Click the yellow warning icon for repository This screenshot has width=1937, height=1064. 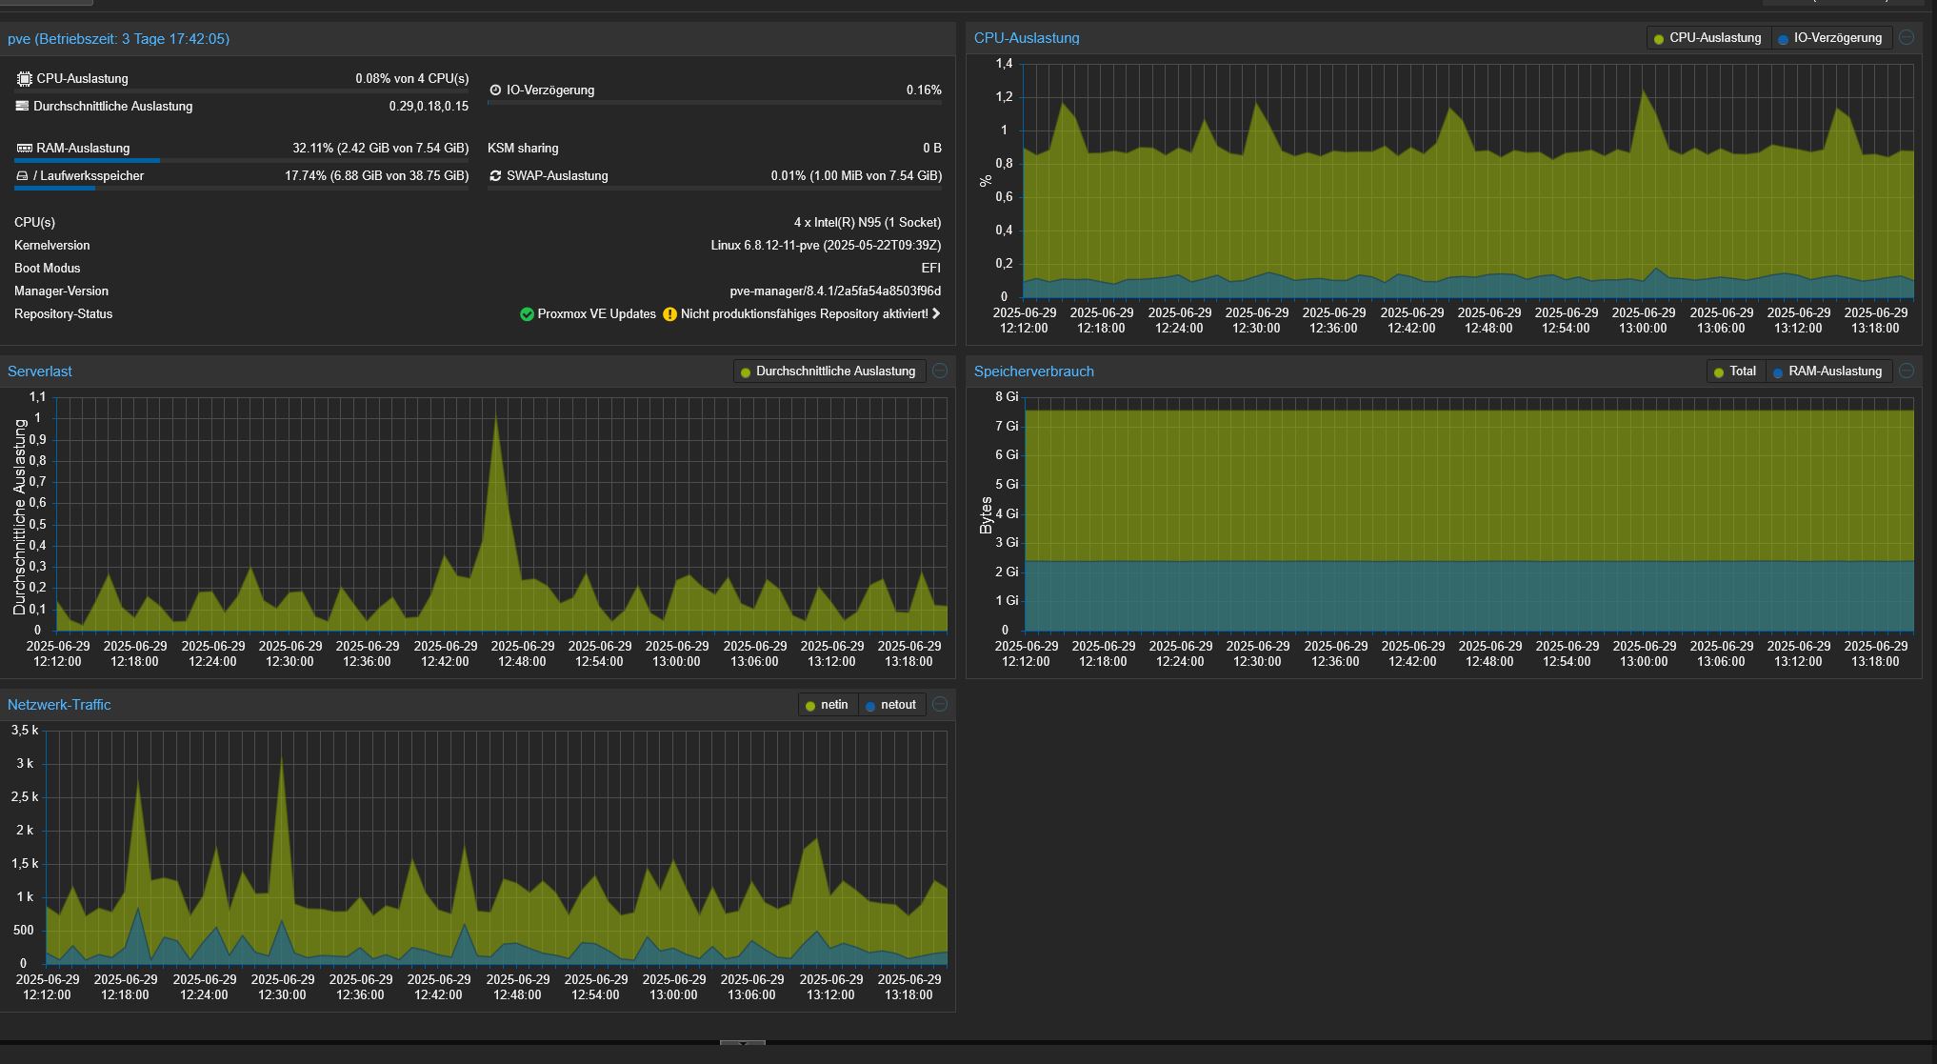(669, 314)
